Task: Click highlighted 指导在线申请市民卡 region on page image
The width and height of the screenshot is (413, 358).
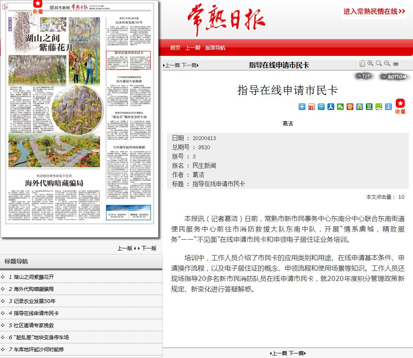Action: click(128, 60)
